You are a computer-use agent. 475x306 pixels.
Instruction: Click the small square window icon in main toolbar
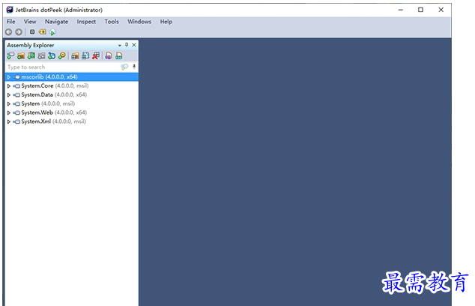32,31
